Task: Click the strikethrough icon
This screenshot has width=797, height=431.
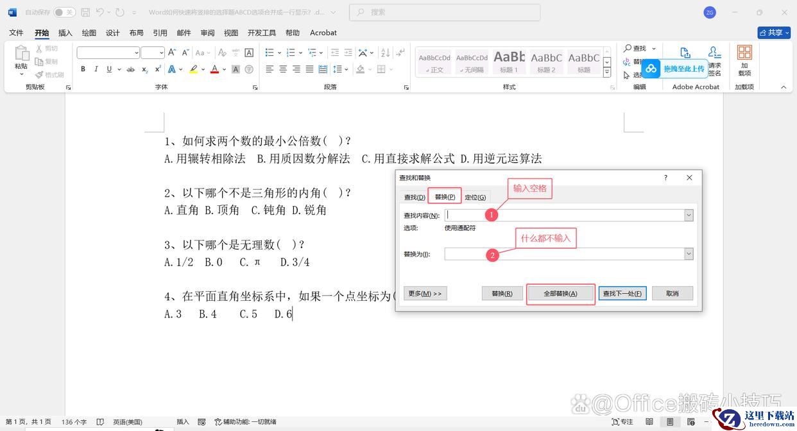Action: click(x=131, y=69)
